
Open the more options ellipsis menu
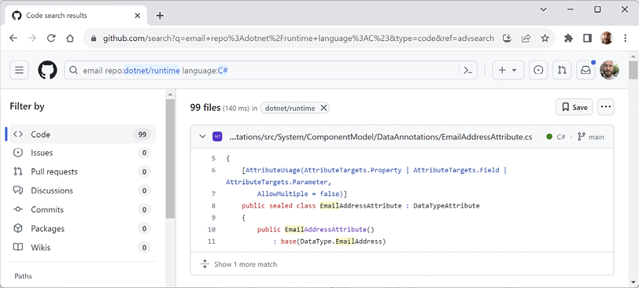tap(606, 107)
